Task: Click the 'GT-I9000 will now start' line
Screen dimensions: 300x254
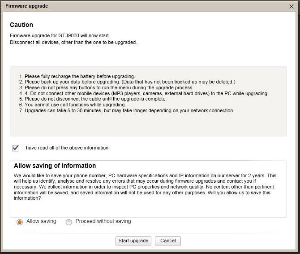Action: 60,35
